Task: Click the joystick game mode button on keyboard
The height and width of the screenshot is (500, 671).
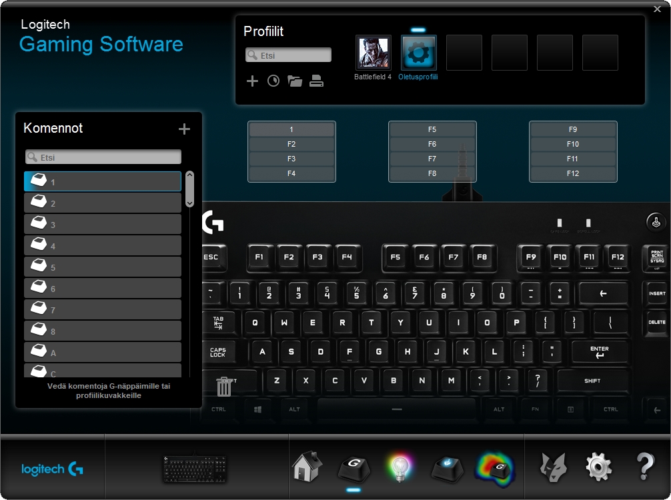Action: [656, 222]
